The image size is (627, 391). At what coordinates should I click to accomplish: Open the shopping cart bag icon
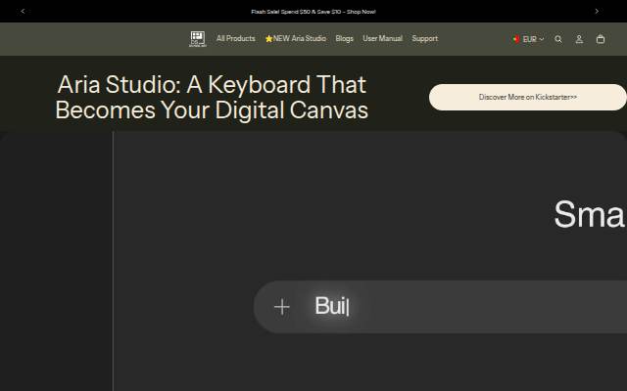pyautogui.click(x=601, y=39)
